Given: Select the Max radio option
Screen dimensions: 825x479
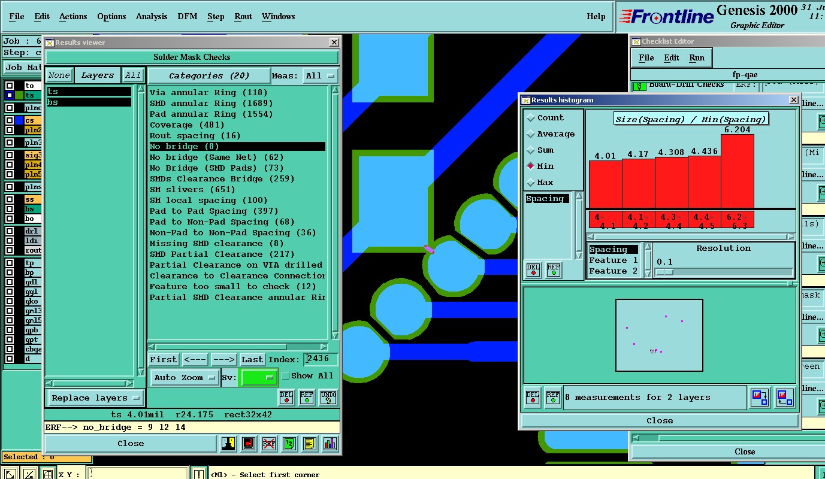Looking at the screenshot, I should click(x=531, y=183).
